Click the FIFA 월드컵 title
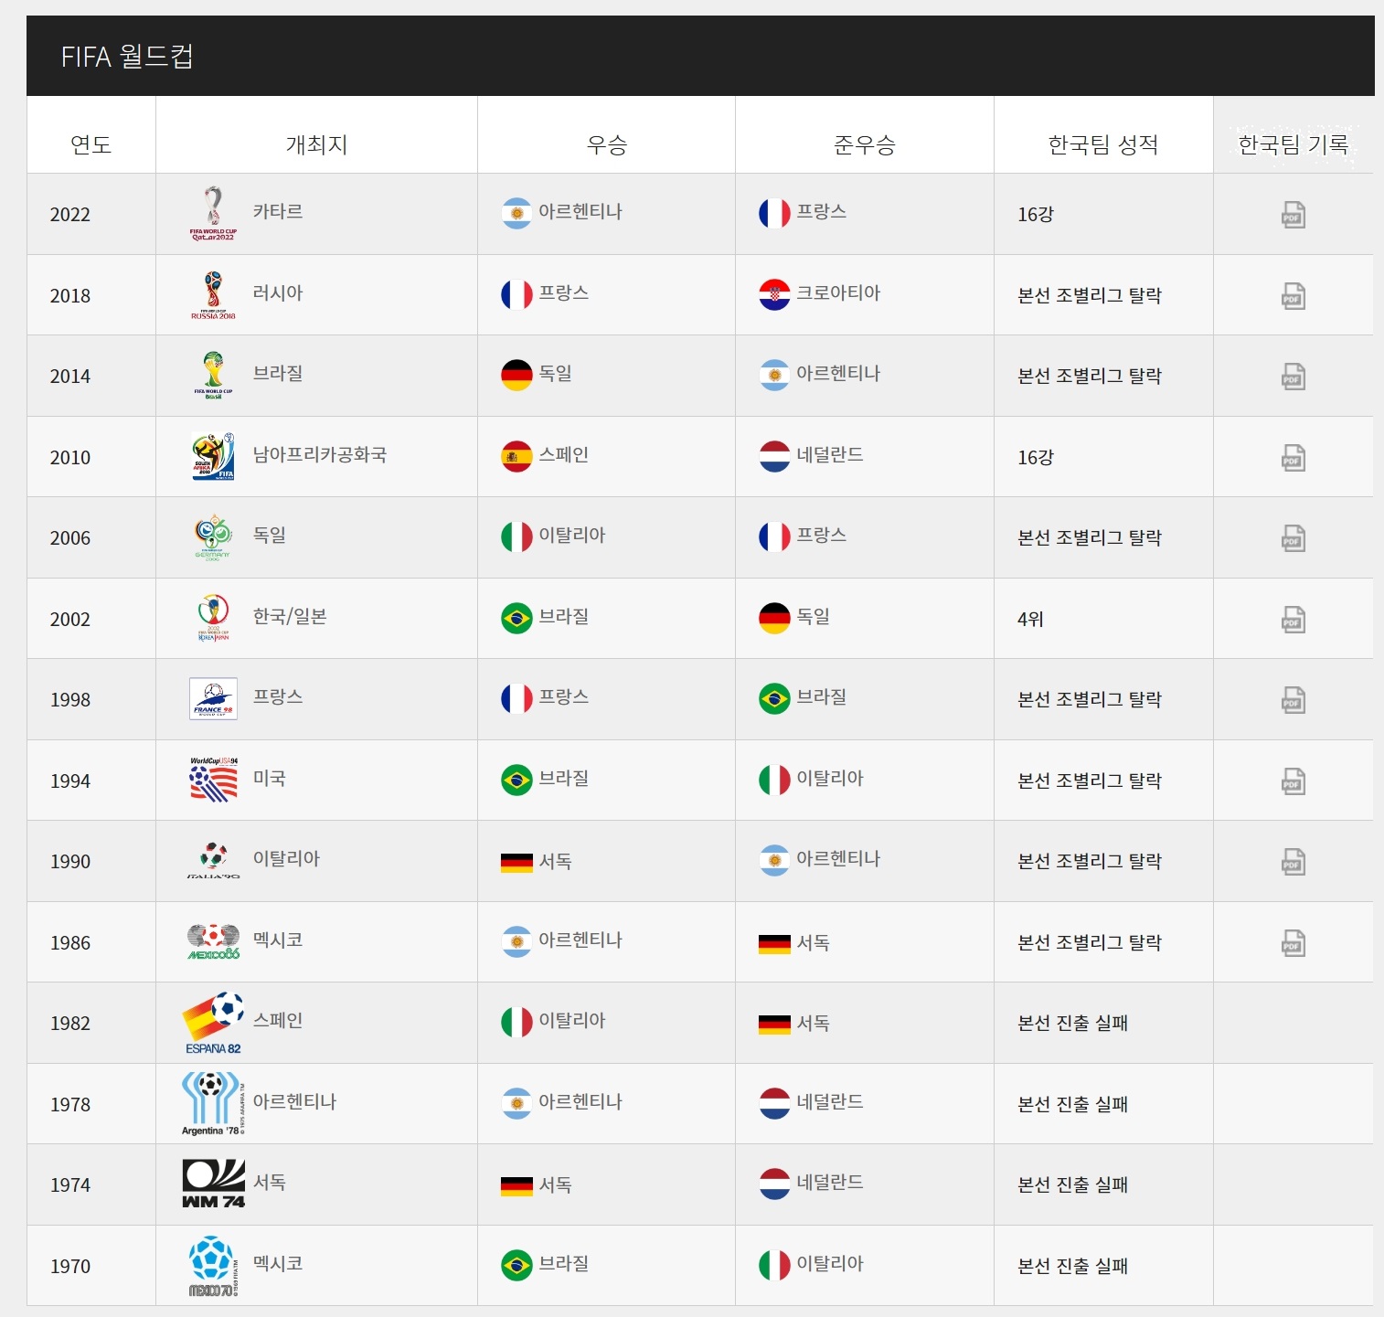 click(127, 57)
